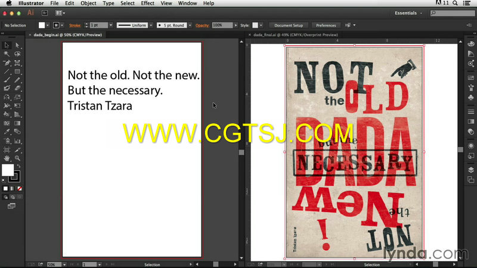
Task: Open the Object menu
Action: pos(88,4)
